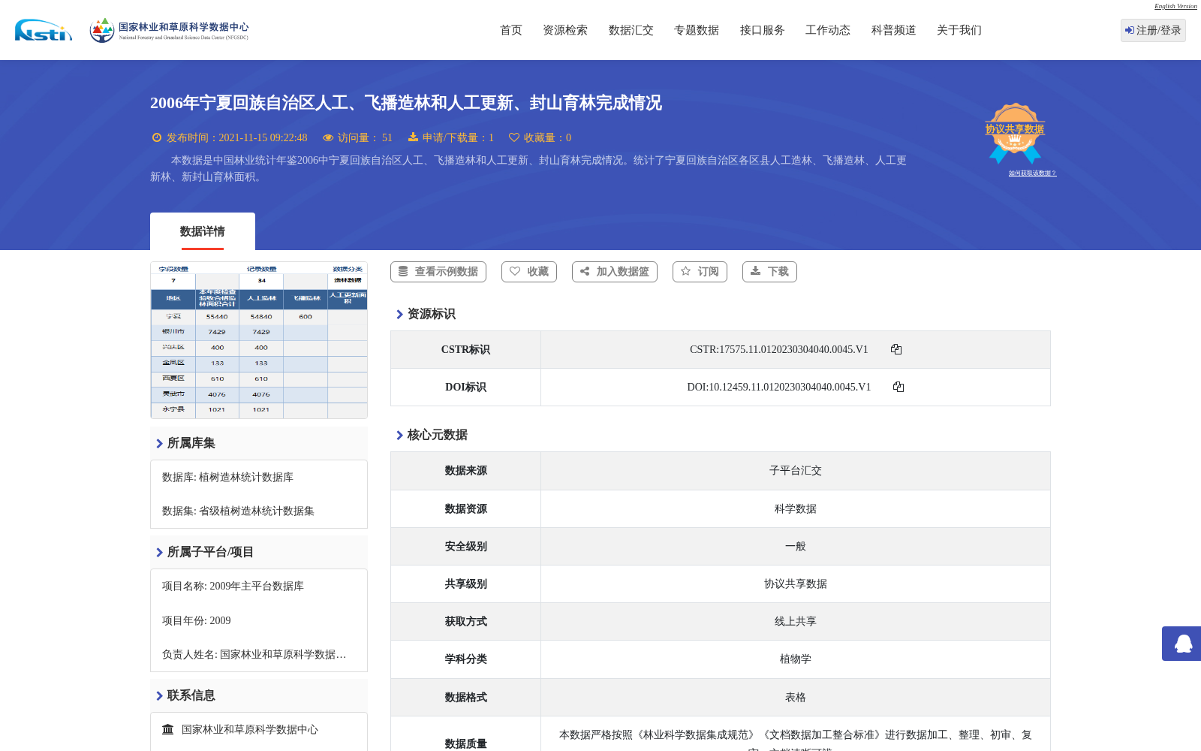Open 工作动态 menu
The image size is (1201, 751).
coord(828,30)
